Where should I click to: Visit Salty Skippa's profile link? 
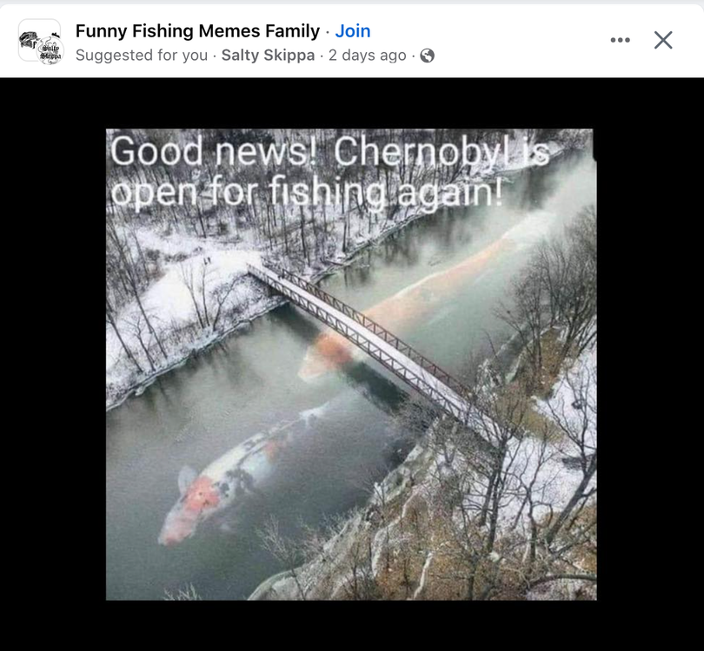[268, 56]
